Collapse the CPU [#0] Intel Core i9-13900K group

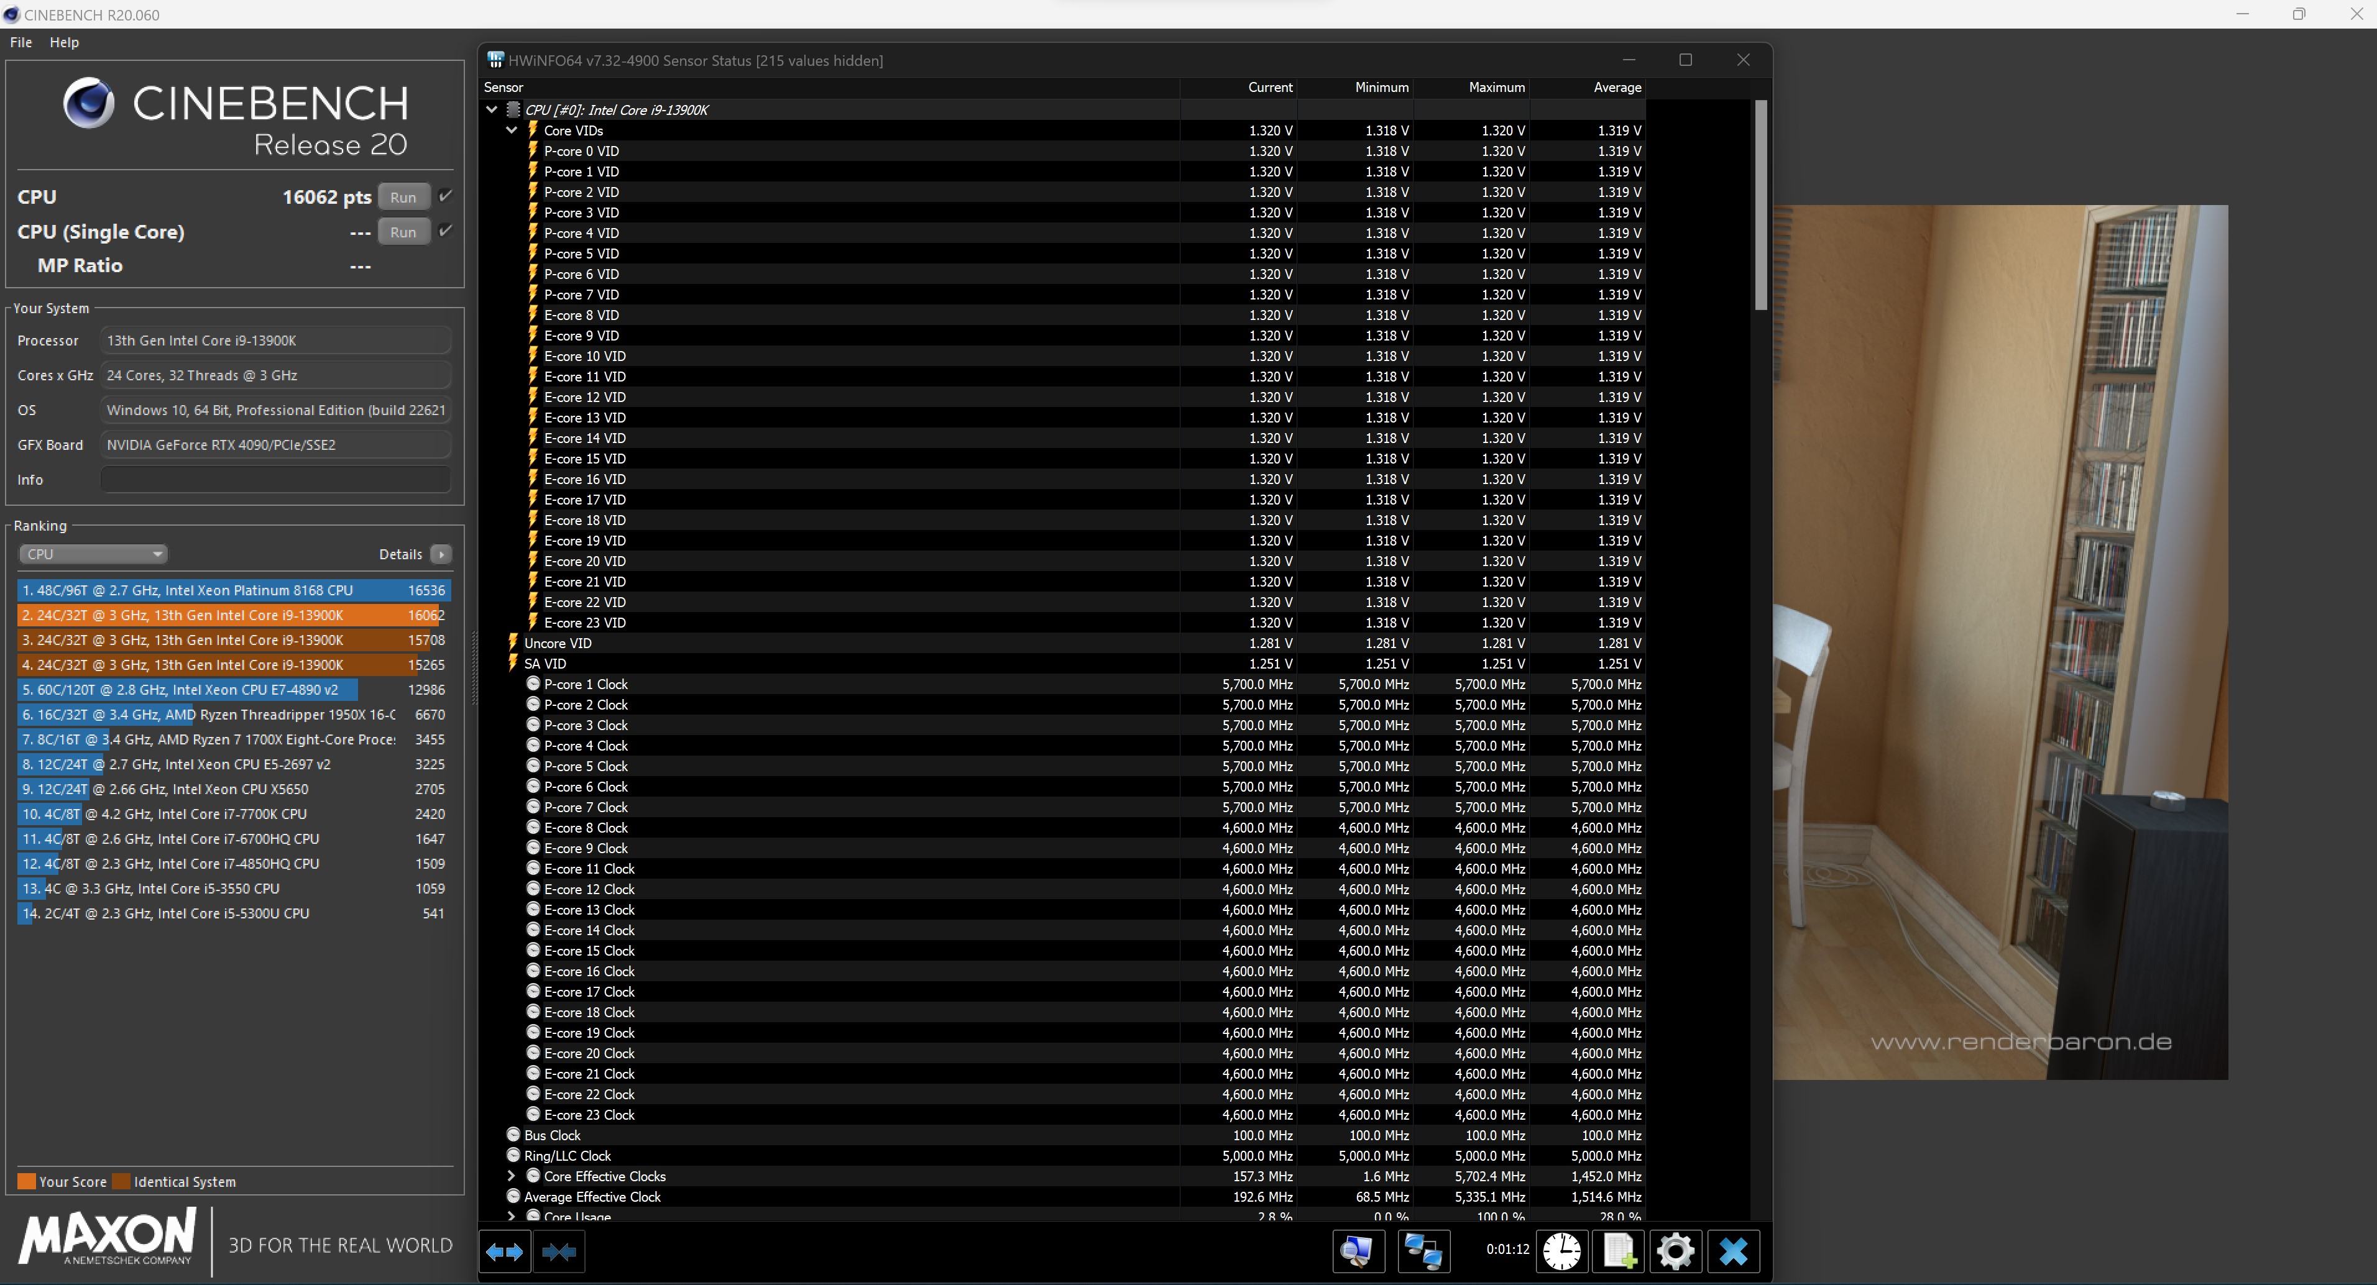[x=492, y=110]
